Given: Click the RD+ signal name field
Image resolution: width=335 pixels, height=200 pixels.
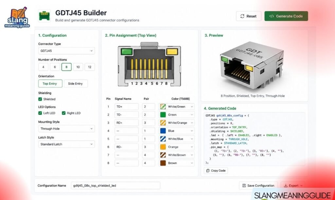Looking at the screenshot, I should pyautogui.click(x=127, y=123).
